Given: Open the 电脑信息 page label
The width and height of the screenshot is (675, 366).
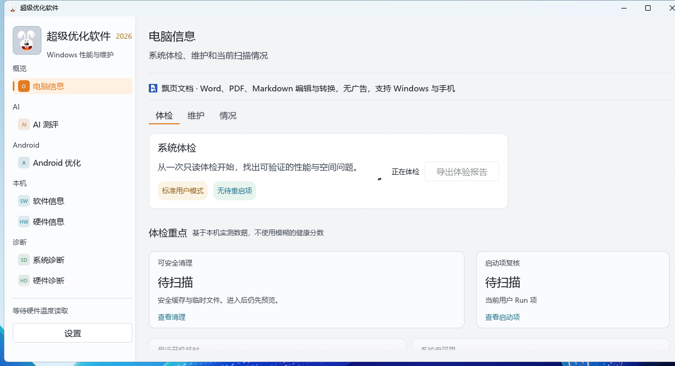Looking at the screenshot, I should click(48, 86).
